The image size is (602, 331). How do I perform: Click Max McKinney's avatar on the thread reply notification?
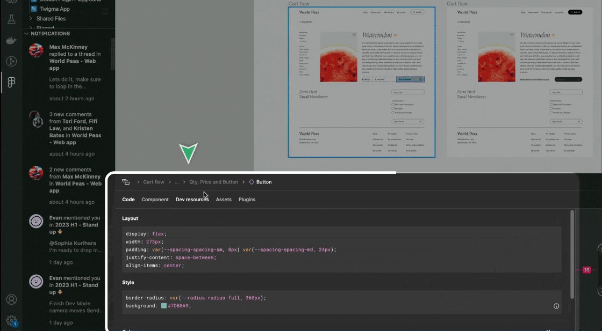click(x=36, y=50)
